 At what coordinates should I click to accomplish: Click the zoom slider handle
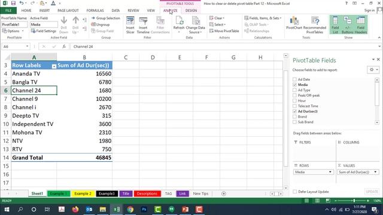click(x=354, y=201)
